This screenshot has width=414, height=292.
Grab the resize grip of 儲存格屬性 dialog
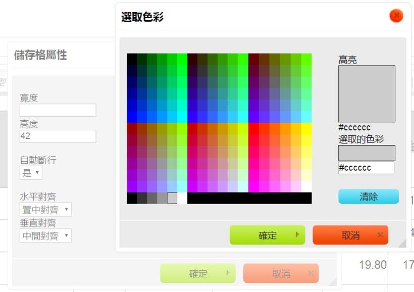pyautogui.click(x=333, y=281)
